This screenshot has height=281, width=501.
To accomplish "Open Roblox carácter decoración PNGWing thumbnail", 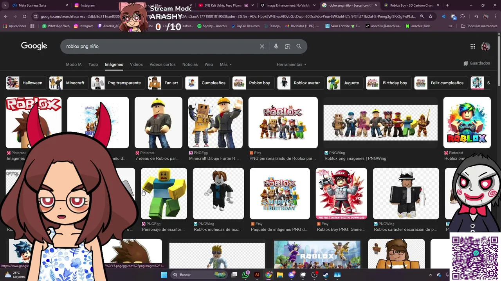I will pos(406,194).
